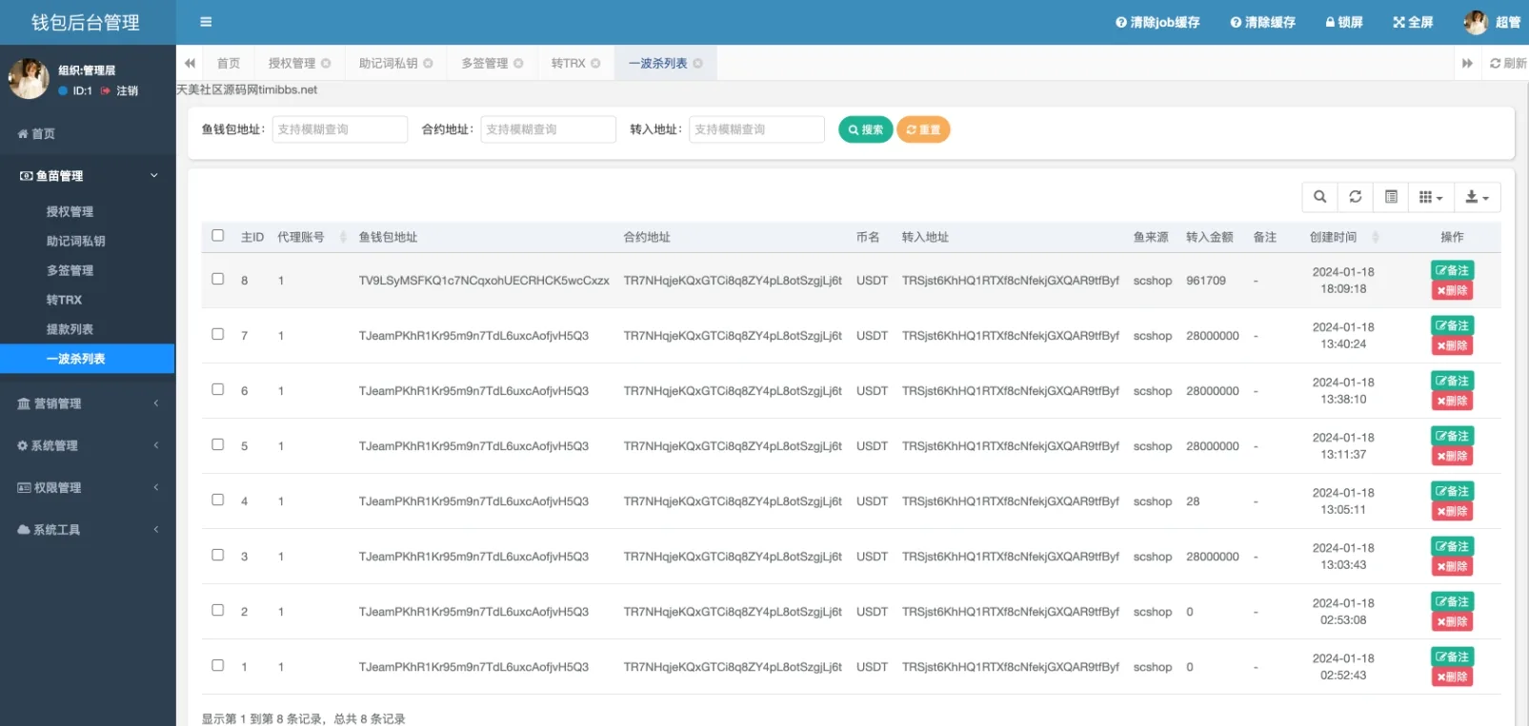Select the checkbox for row ID 4
Image resolution: width=1529 pixels, height=726 pixels.
pos(218,500)
